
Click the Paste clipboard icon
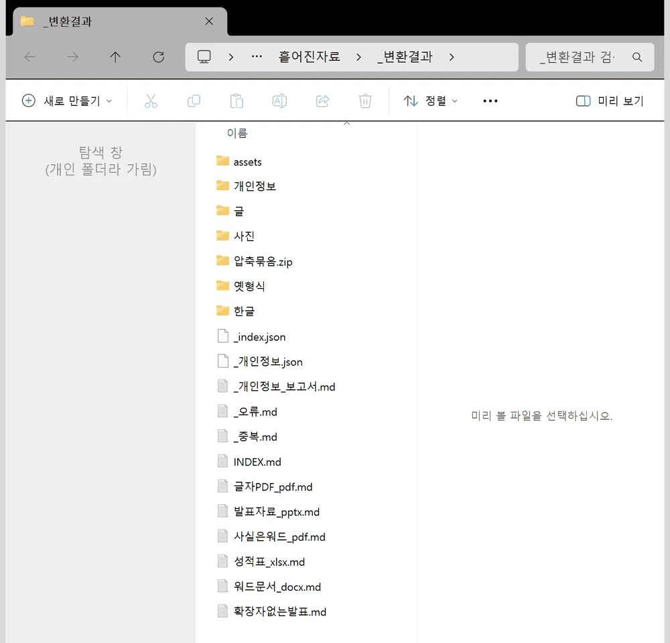tap(237, 101)
